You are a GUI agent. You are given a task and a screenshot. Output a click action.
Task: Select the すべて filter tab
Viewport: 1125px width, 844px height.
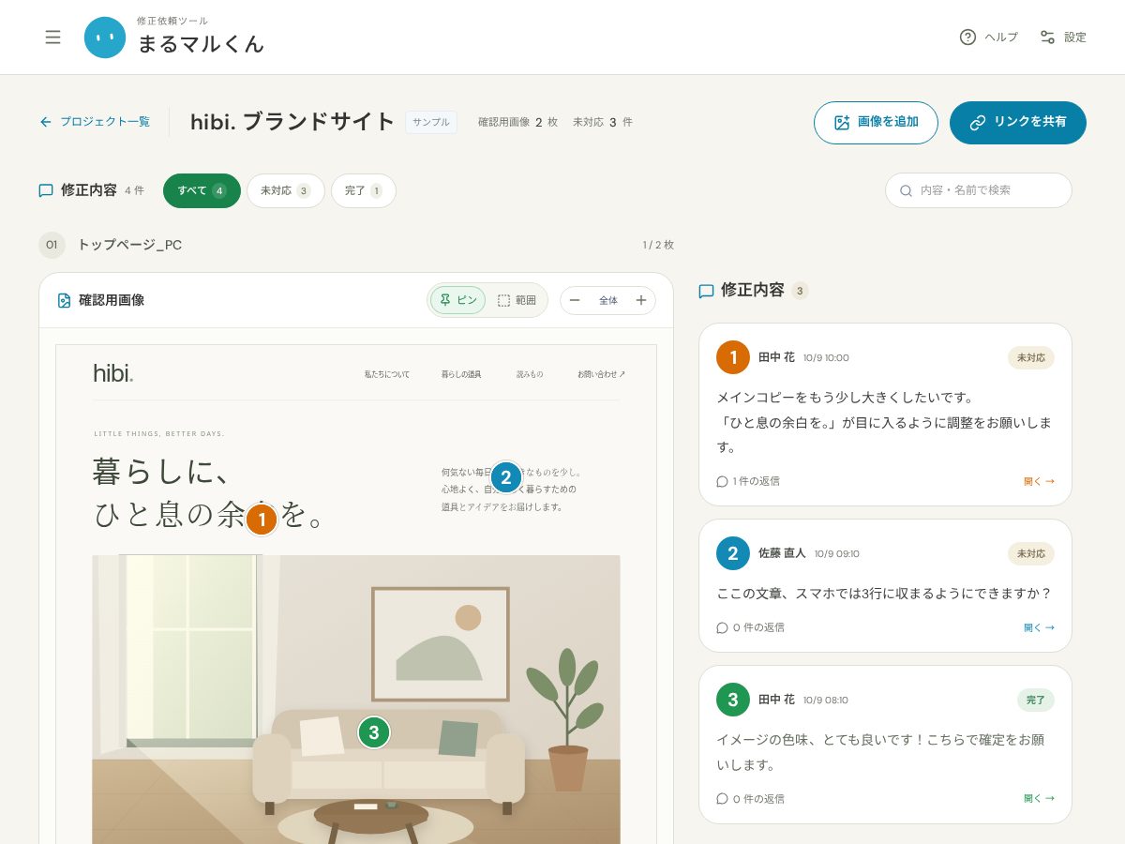pos(202,190)
